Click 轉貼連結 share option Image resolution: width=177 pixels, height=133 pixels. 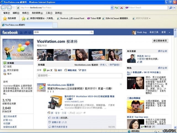tap(71, 70)
